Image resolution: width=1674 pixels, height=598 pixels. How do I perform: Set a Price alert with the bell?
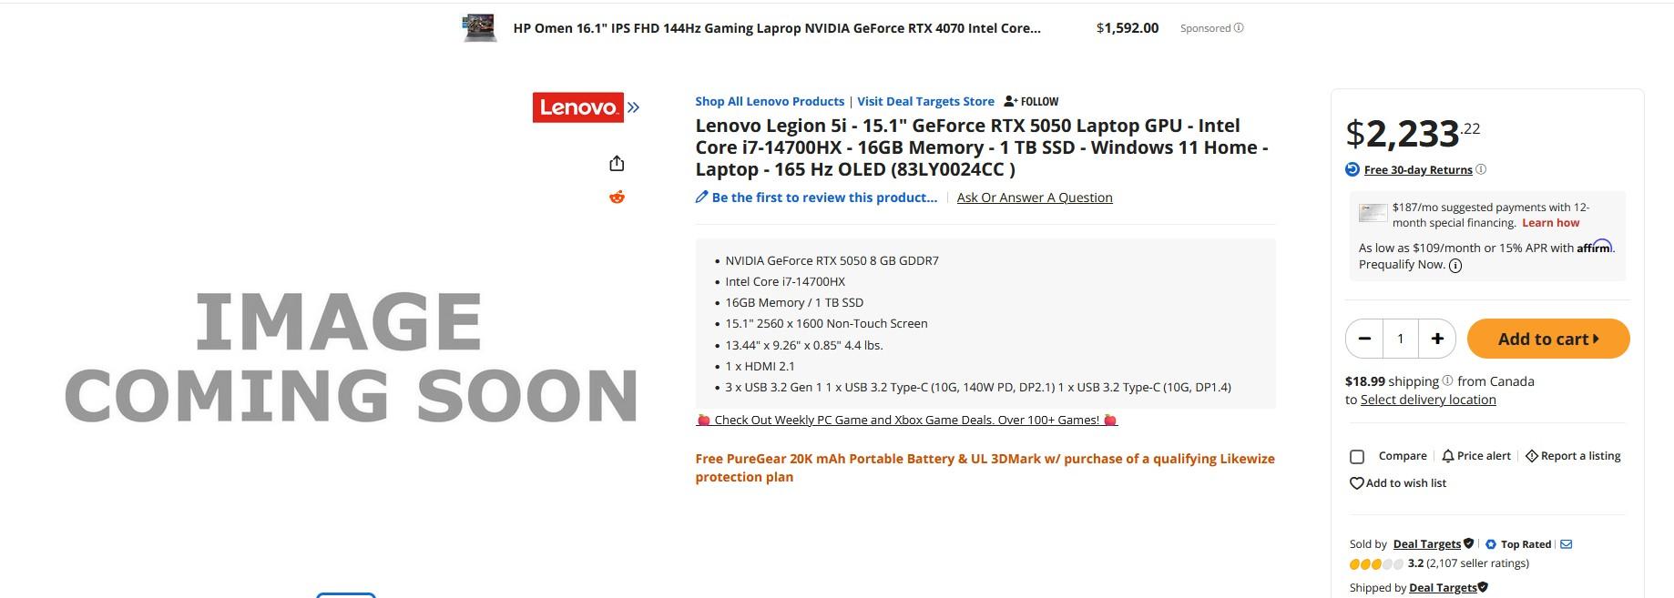[1447, 455]
